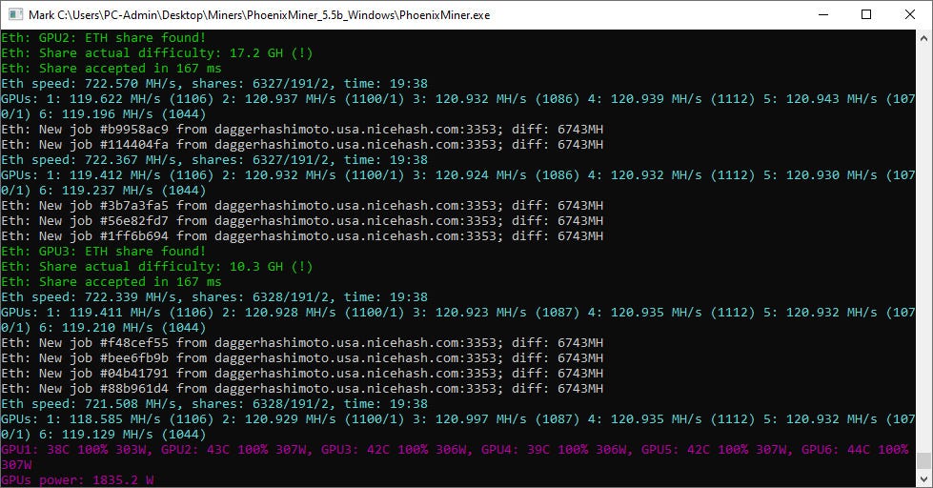Viewport: 933px width, 488px height.
Task: Click "6: 119.129 MH/s (1044)" line
Action: [104, 435]
